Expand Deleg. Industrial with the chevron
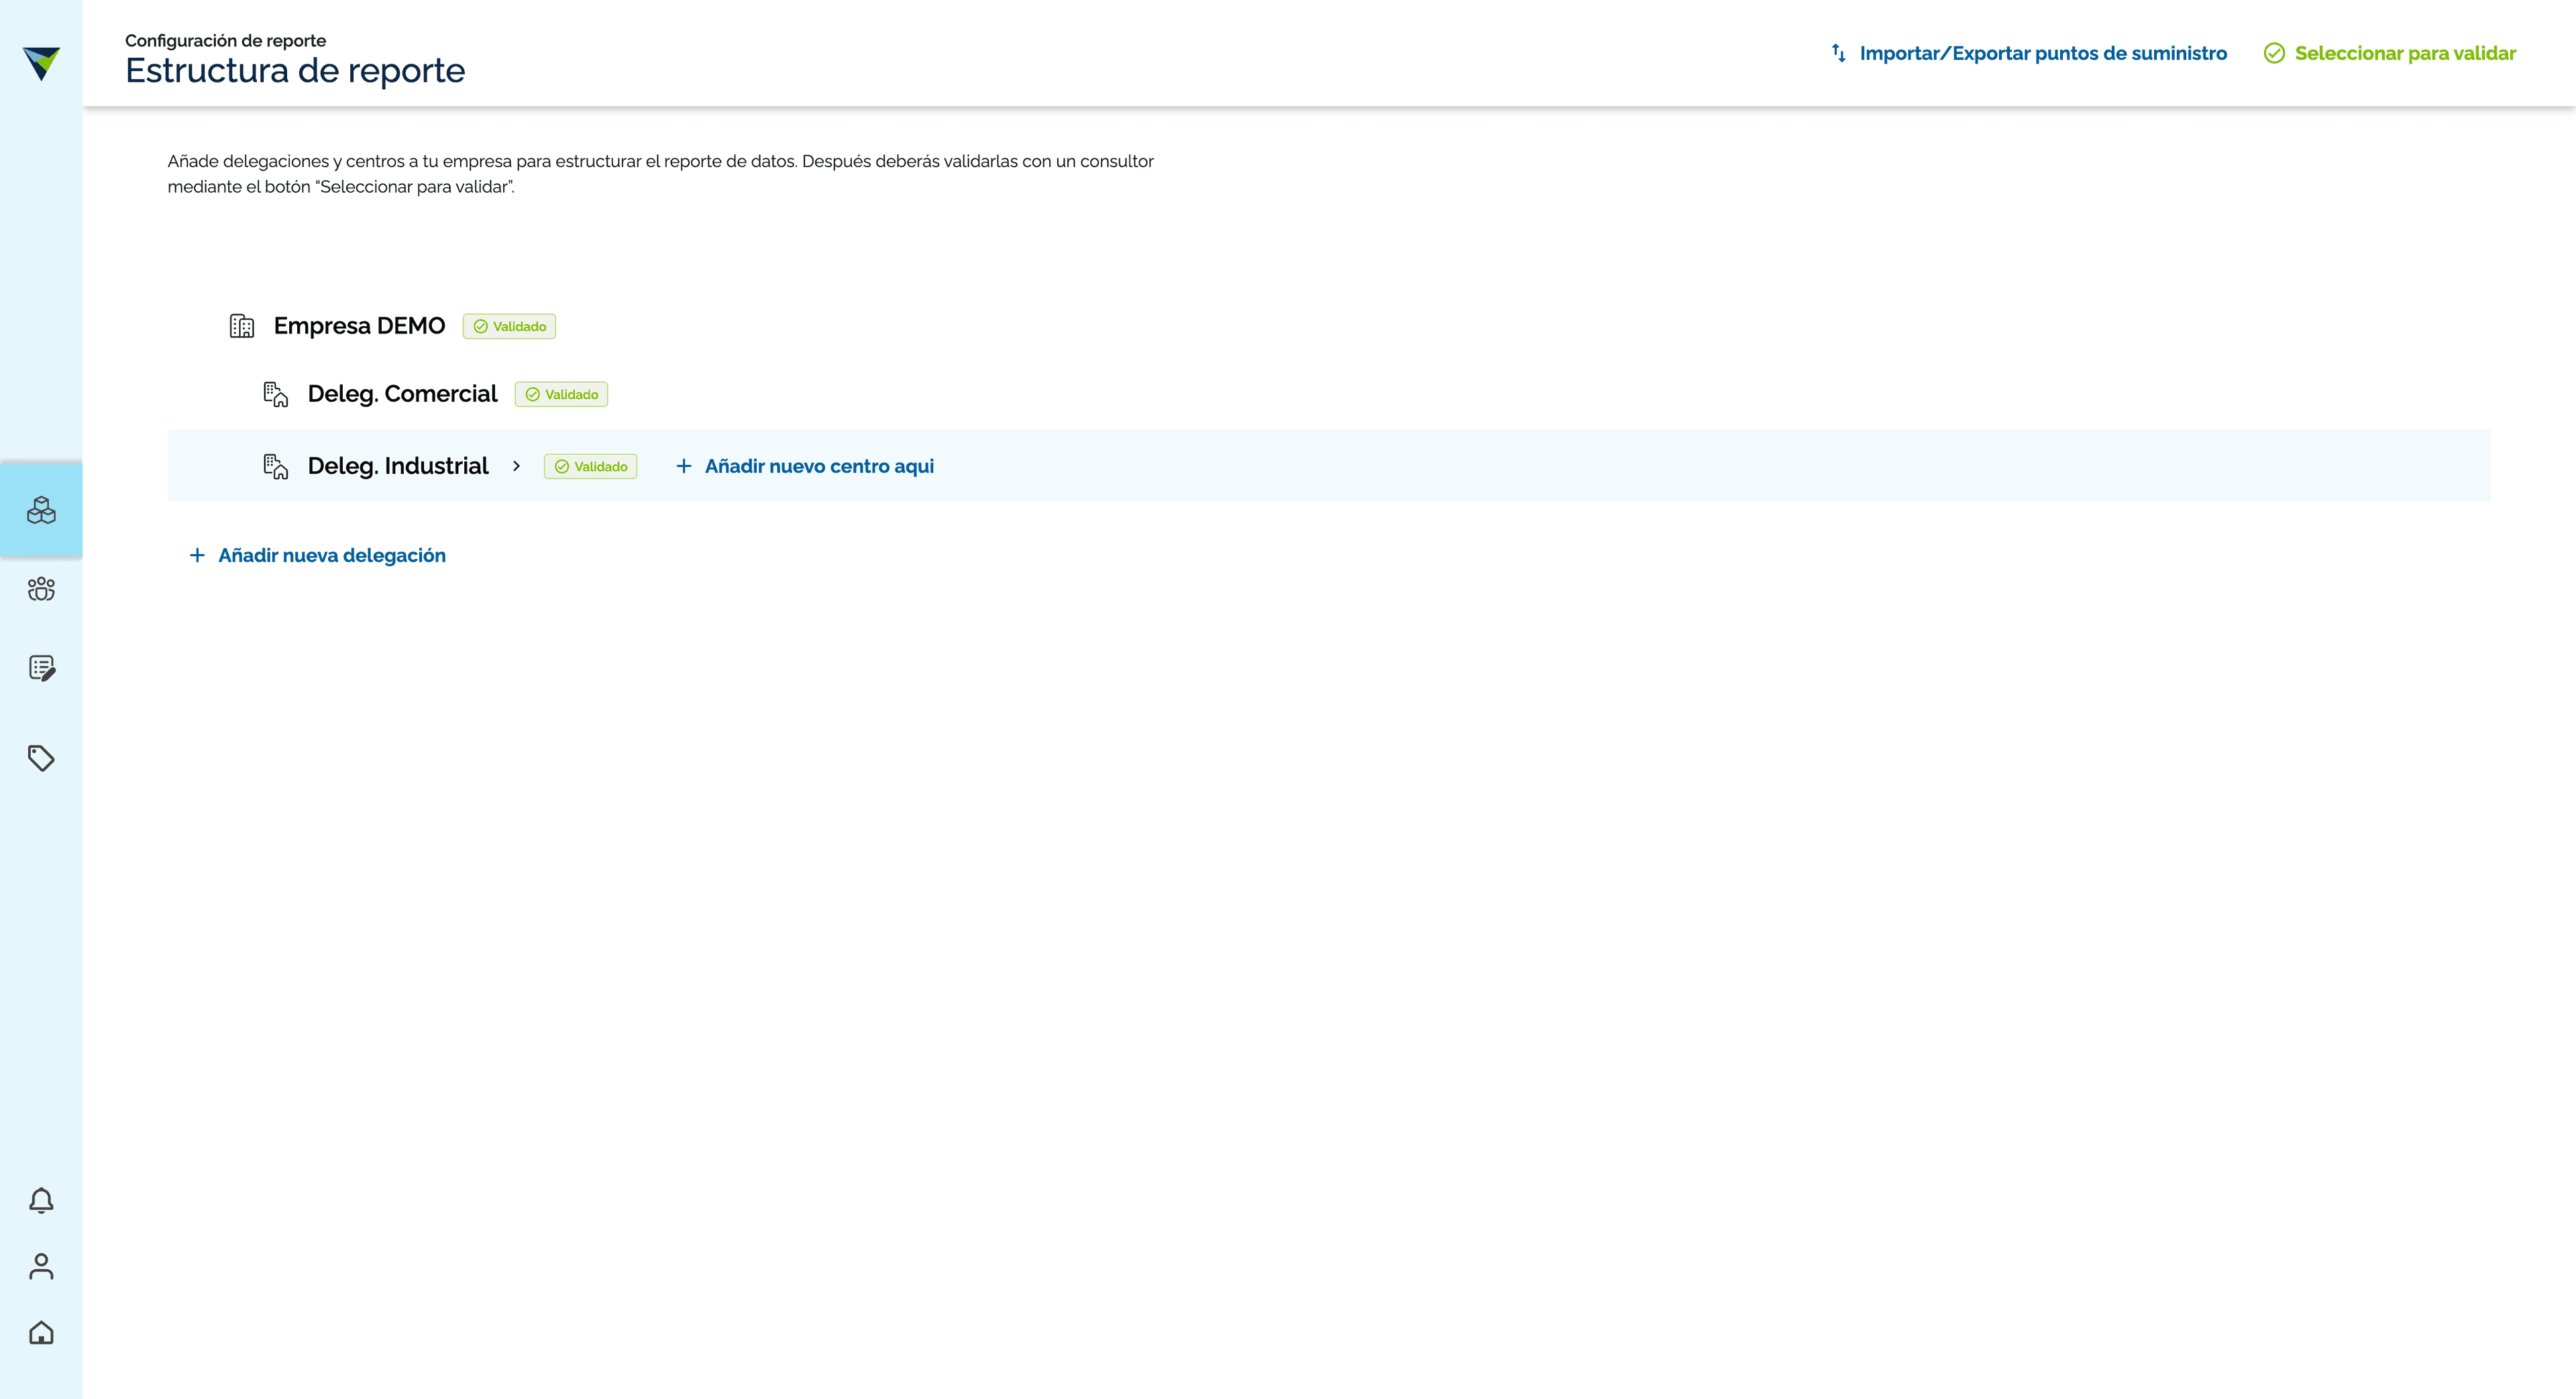The height and width of the screenshot is (1399, 2576). pos(516,466)
